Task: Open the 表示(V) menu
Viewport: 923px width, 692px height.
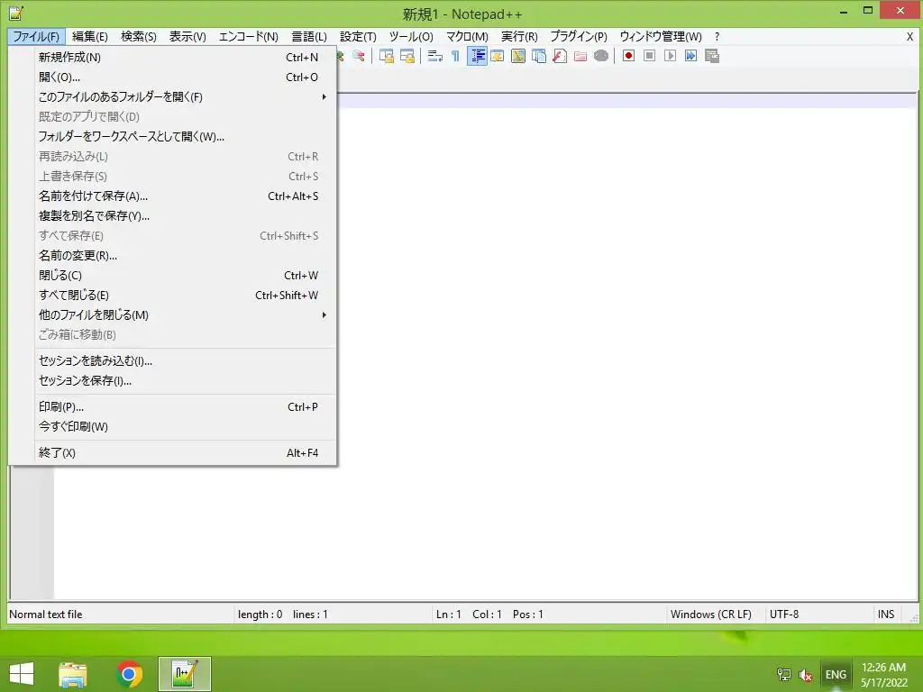Action: pos(187,36)
